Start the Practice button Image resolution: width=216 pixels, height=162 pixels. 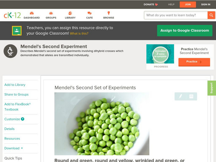[x=194, y=62]
